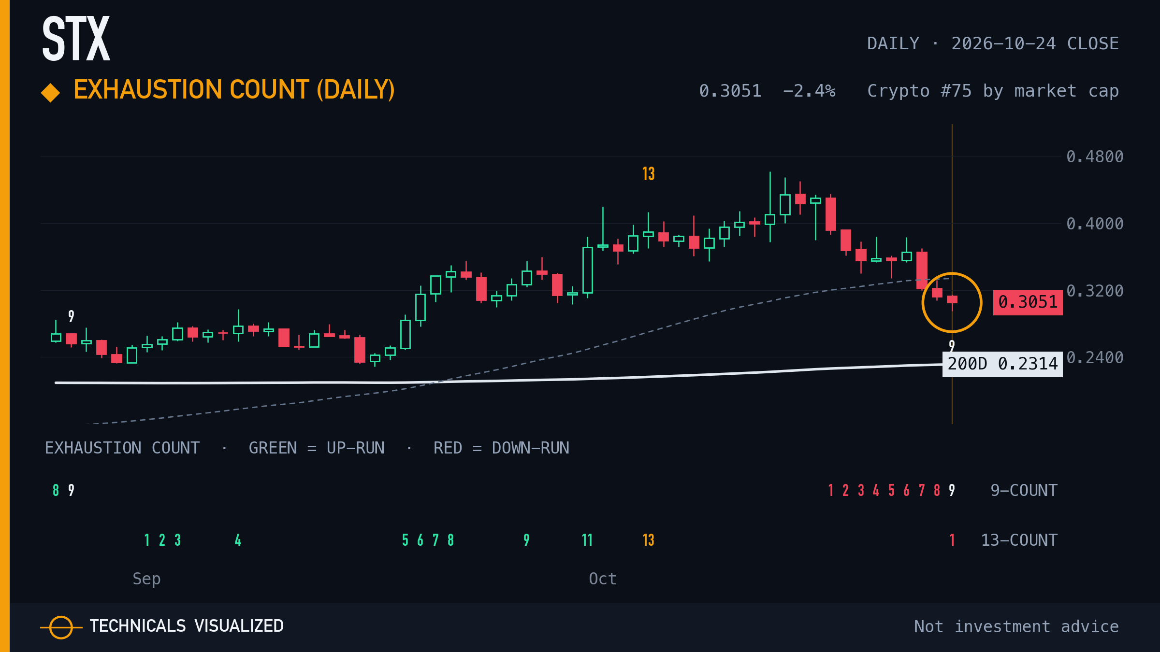Click the green 4 in the 13-COUNT row
Image resolution: width=1160 pixels, height=652 pixels.
[238, 540]
